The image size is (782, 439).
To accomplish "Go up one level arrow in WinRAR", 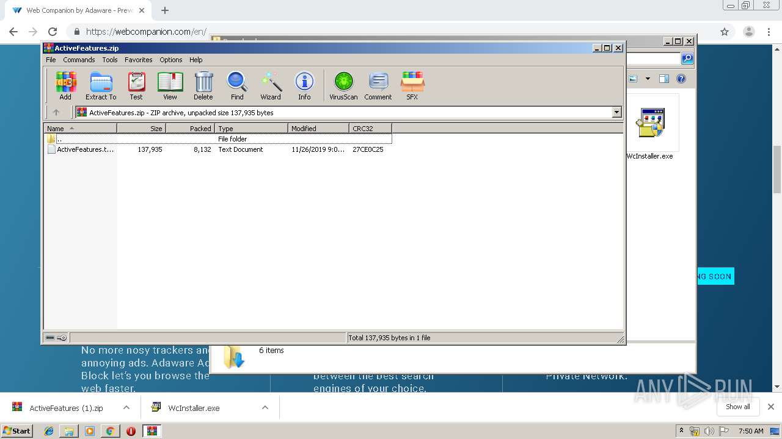I will point(56,112).
